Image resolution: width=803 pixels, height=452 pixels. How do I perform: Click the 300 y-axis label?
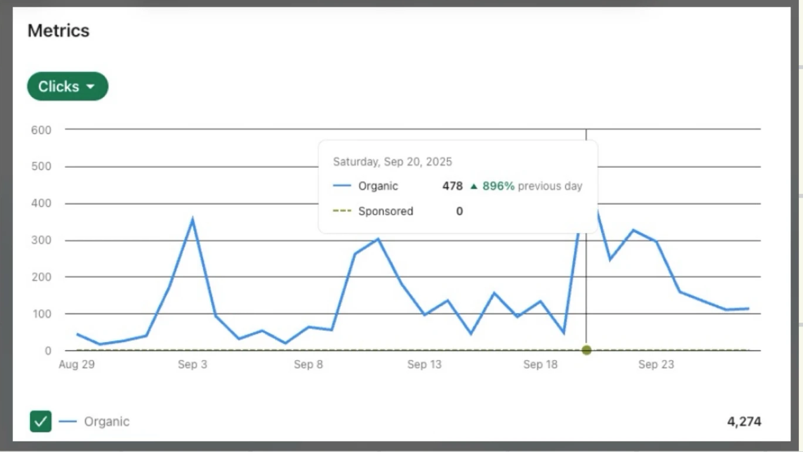41,240
